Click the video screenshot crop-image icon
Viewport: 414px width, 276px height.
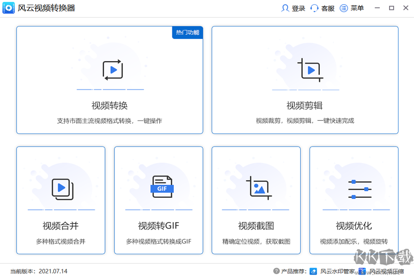pos(259,188)
